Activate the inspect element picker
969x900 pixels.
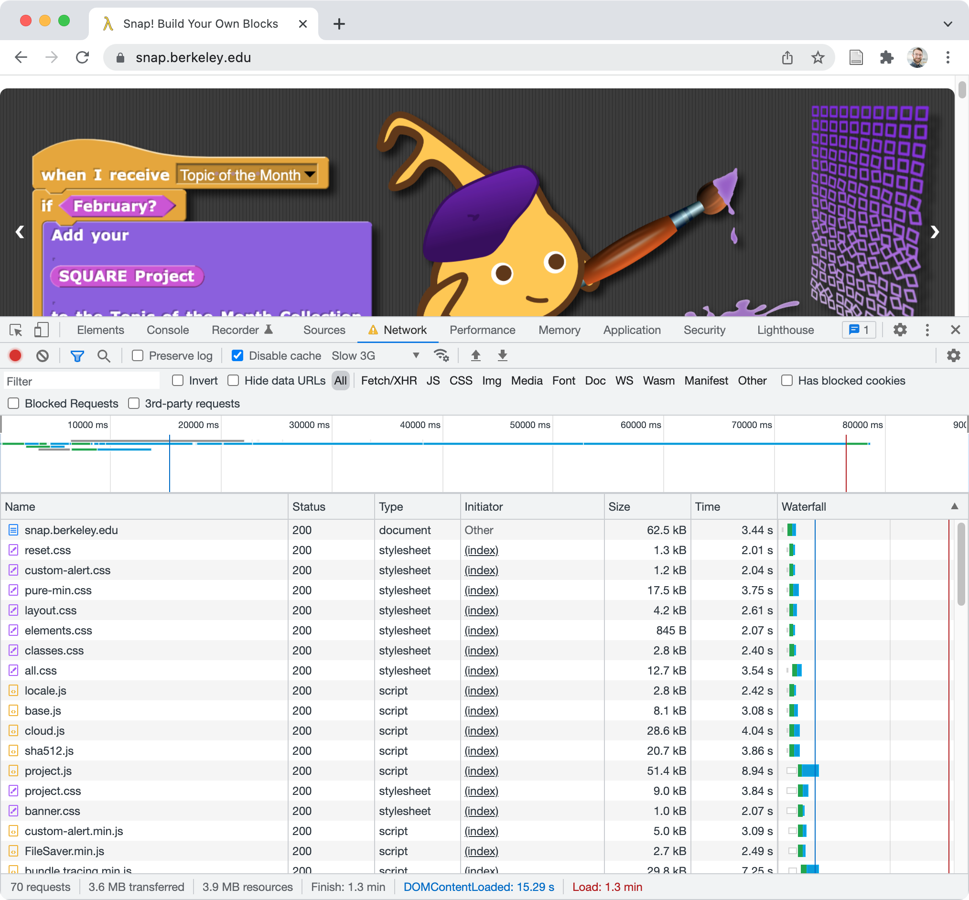point(16,330)
